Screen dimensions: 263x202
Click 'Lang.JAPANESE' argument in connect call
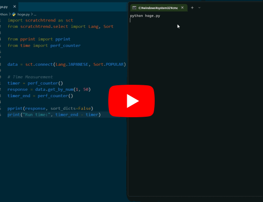click(72, 64)
